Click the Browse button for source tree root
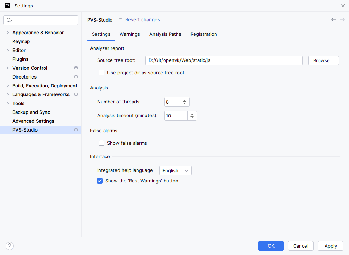Viewport: 349px width, 255px height. point(323,60)
